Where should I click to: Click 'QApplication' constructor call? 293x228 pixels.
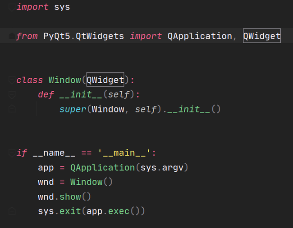click(103, 167)
